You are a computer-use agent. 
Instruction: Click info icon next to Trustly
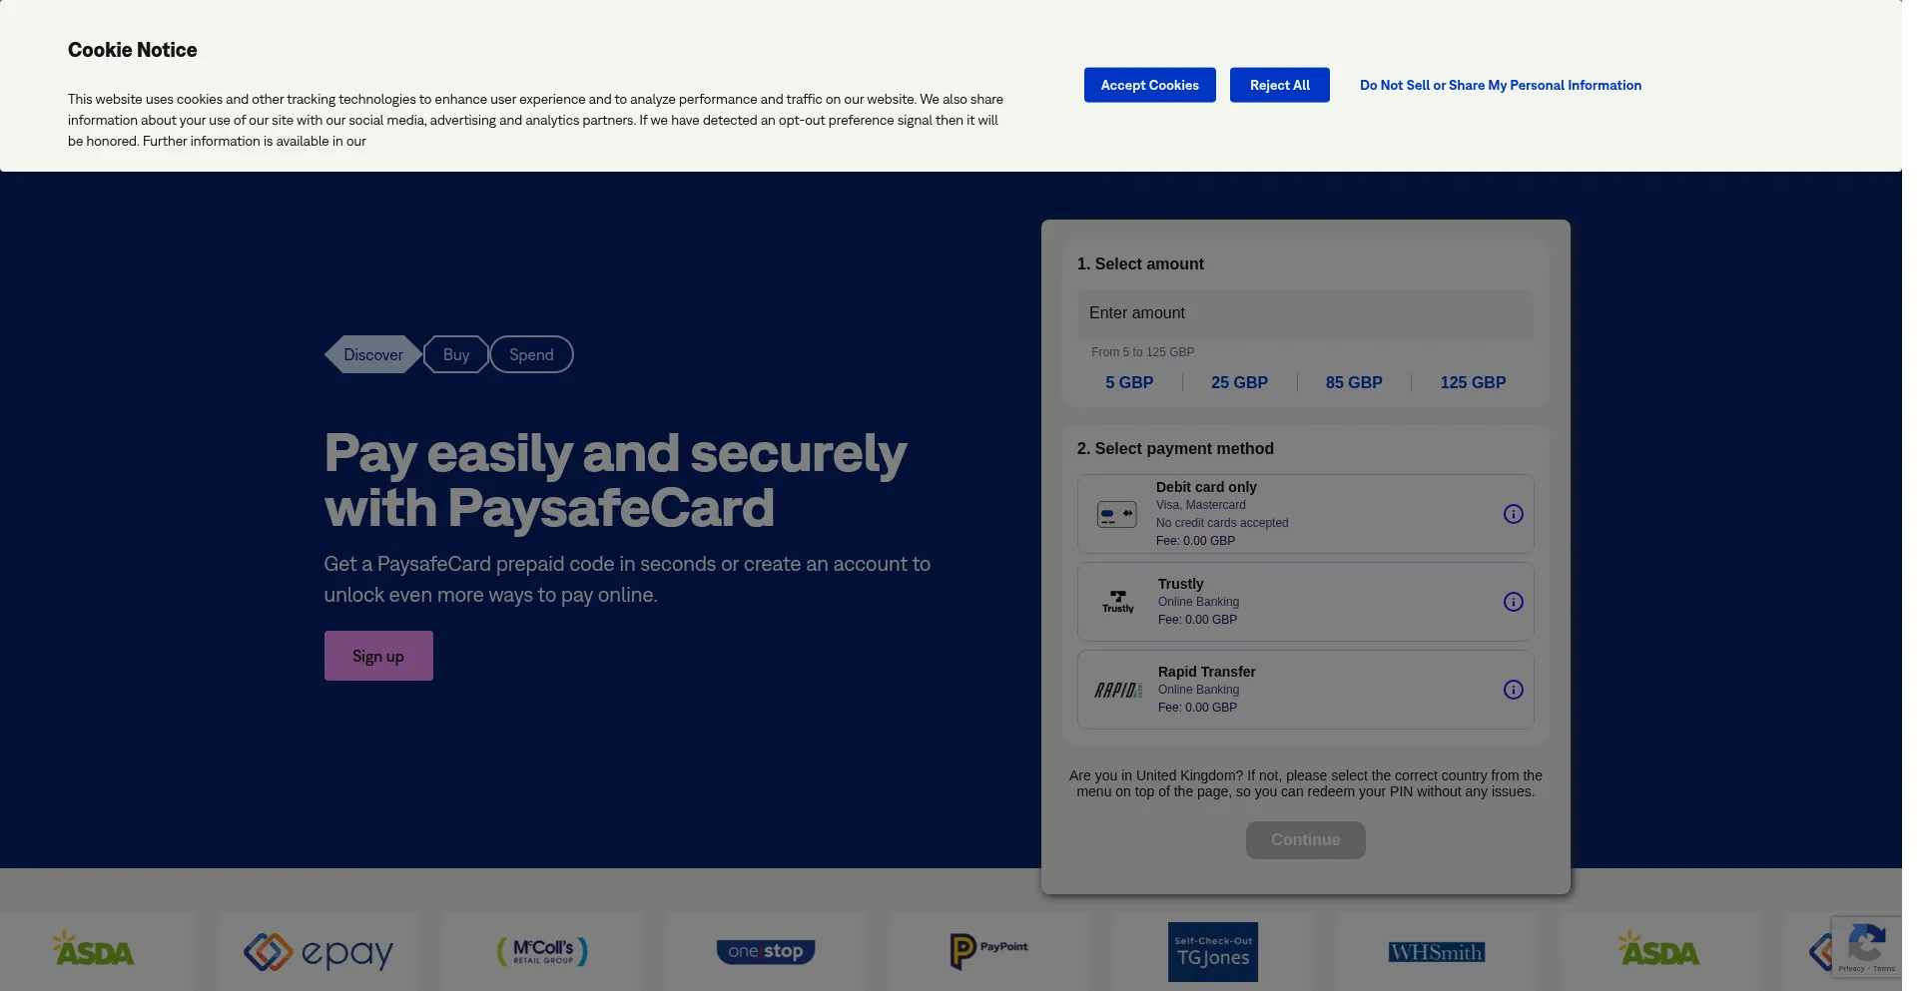click(1513, 602)
